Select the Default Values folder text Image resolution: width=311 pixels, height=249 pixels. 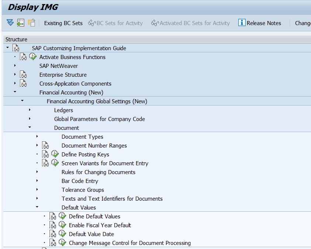(79, 208)
